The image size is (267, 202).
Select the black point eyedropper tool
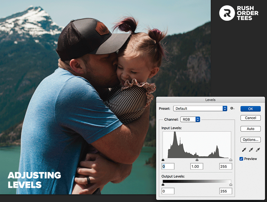tap(244, 150)
